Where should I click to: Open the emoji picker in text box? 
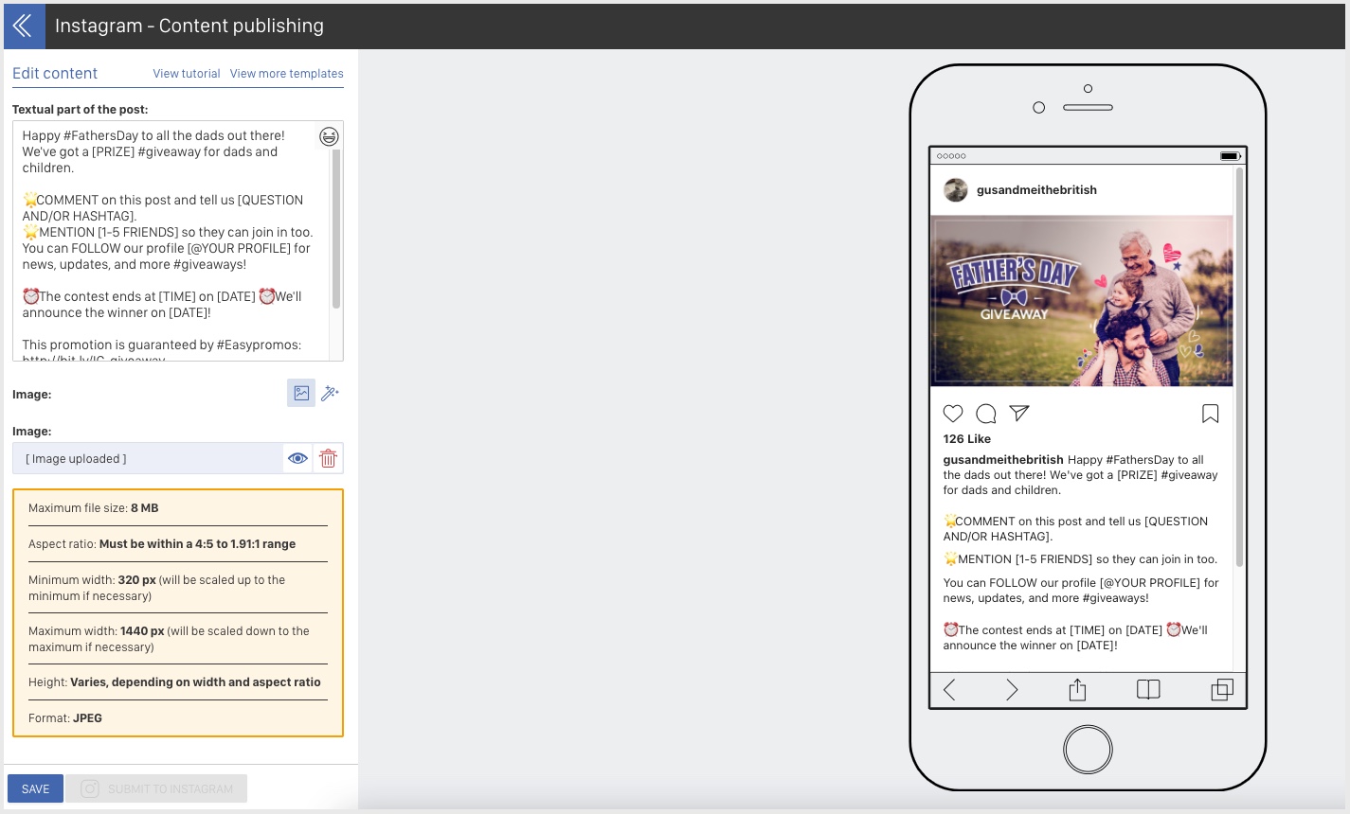329,136
